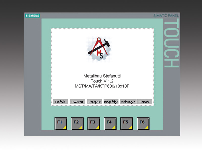Click the 'Touch V 1.2' version text

point(102,81)
